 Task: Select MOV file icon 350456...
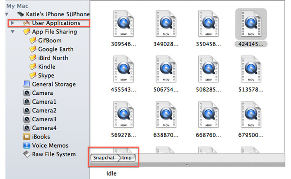[x=209, y=24]
